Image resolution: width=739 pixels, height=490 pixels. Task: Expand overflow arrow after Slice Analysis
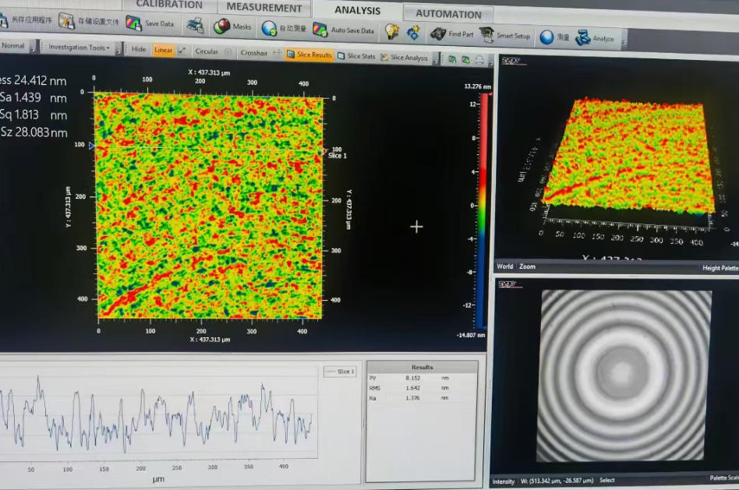(x=435, y=58)
